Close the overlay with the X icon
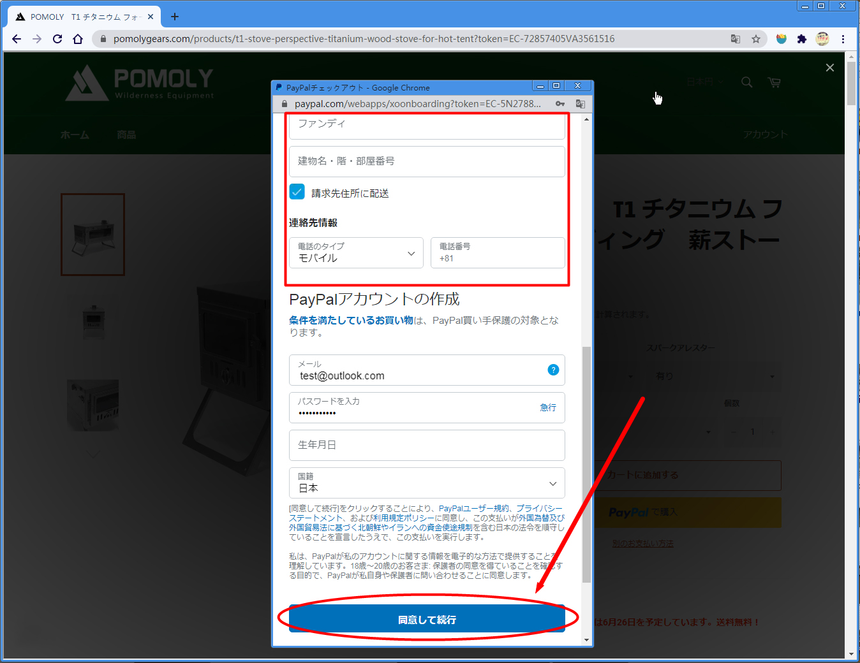The image size is (860, 663). (x=830, y=68)
